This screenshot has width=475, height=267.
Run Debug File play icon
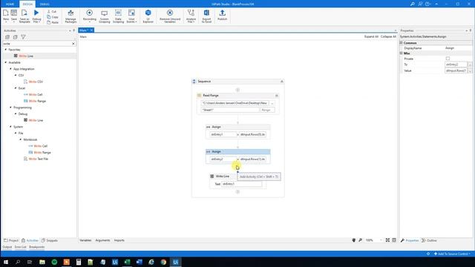point(36,16)
